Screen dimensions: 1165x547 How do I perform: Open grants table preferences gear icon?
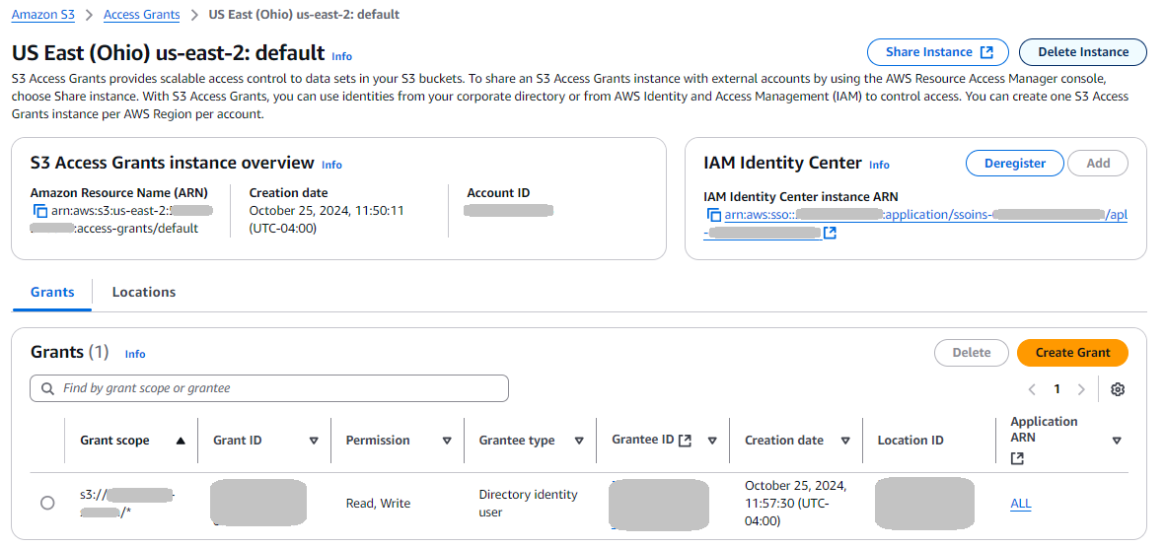pyautogui.click(x=1118, y=389)
